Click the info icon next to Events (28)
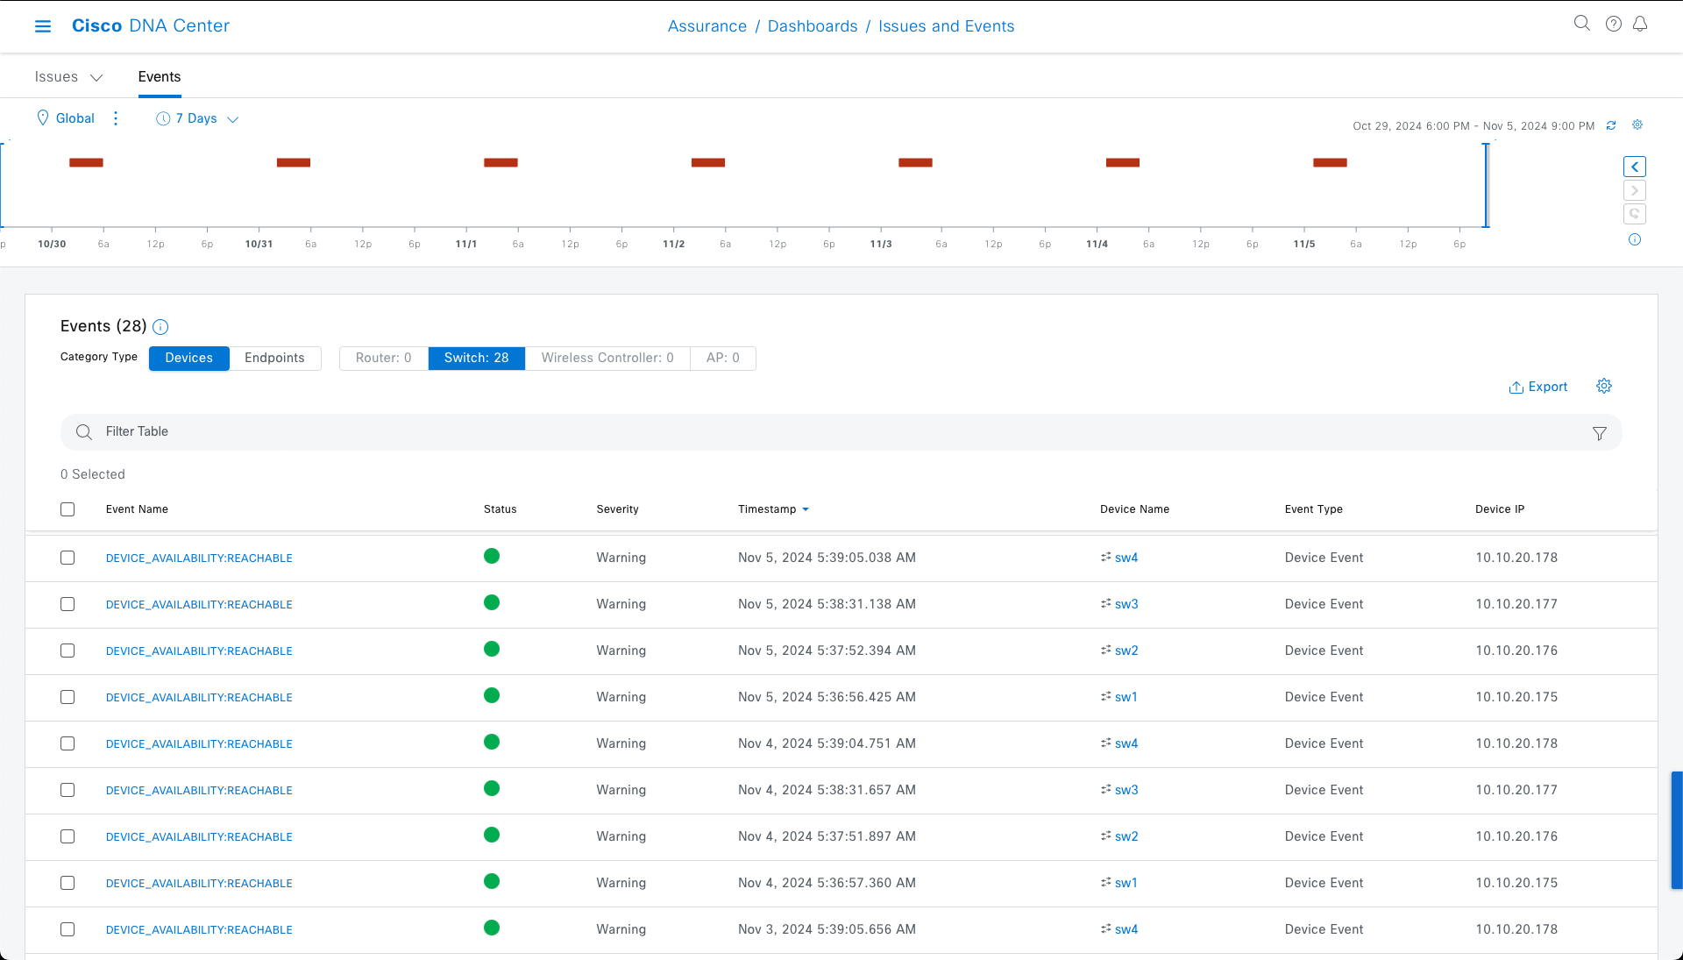 click(160, 327)
